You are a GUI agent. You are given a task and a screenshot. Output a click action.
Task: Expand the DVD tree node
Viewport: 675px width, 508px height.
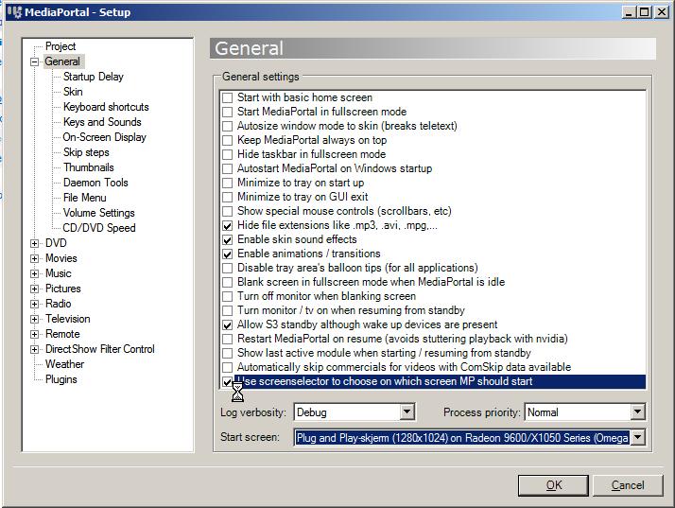pos(34,243)
